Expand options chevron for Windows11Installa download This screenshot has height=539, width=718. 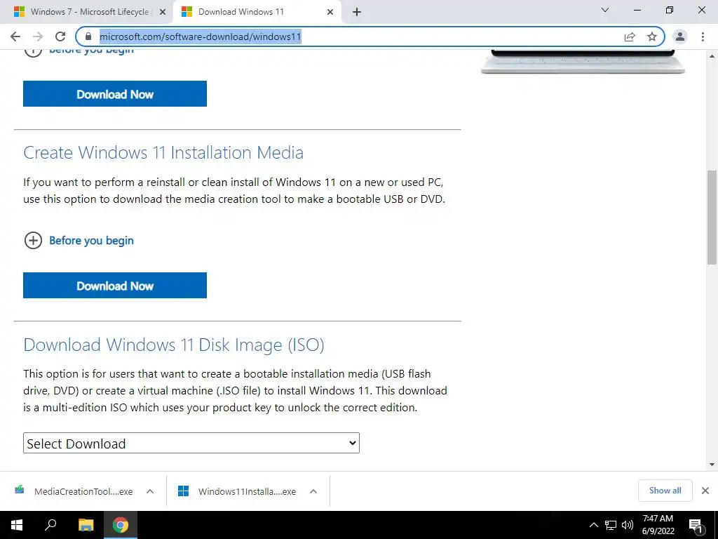[313, 491]
